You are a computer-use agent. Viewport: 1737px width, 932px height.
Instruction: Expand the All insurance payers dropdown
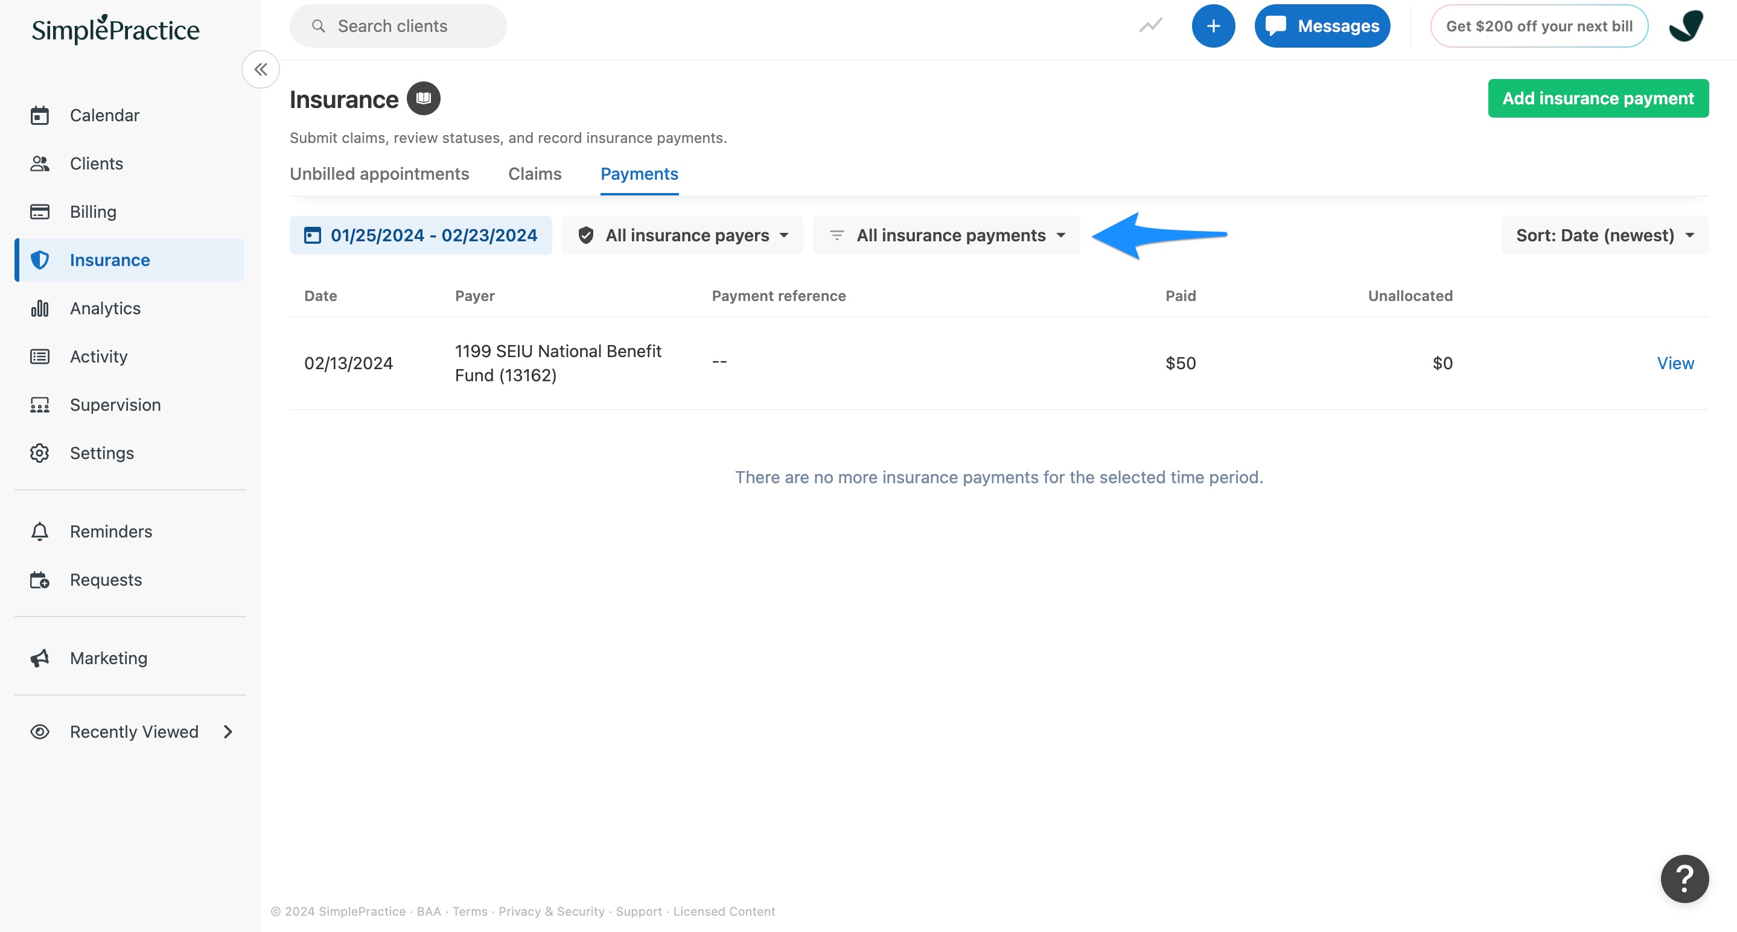coord(683,235)
